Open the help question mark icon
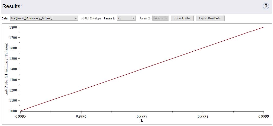 [x=266, y=6]
